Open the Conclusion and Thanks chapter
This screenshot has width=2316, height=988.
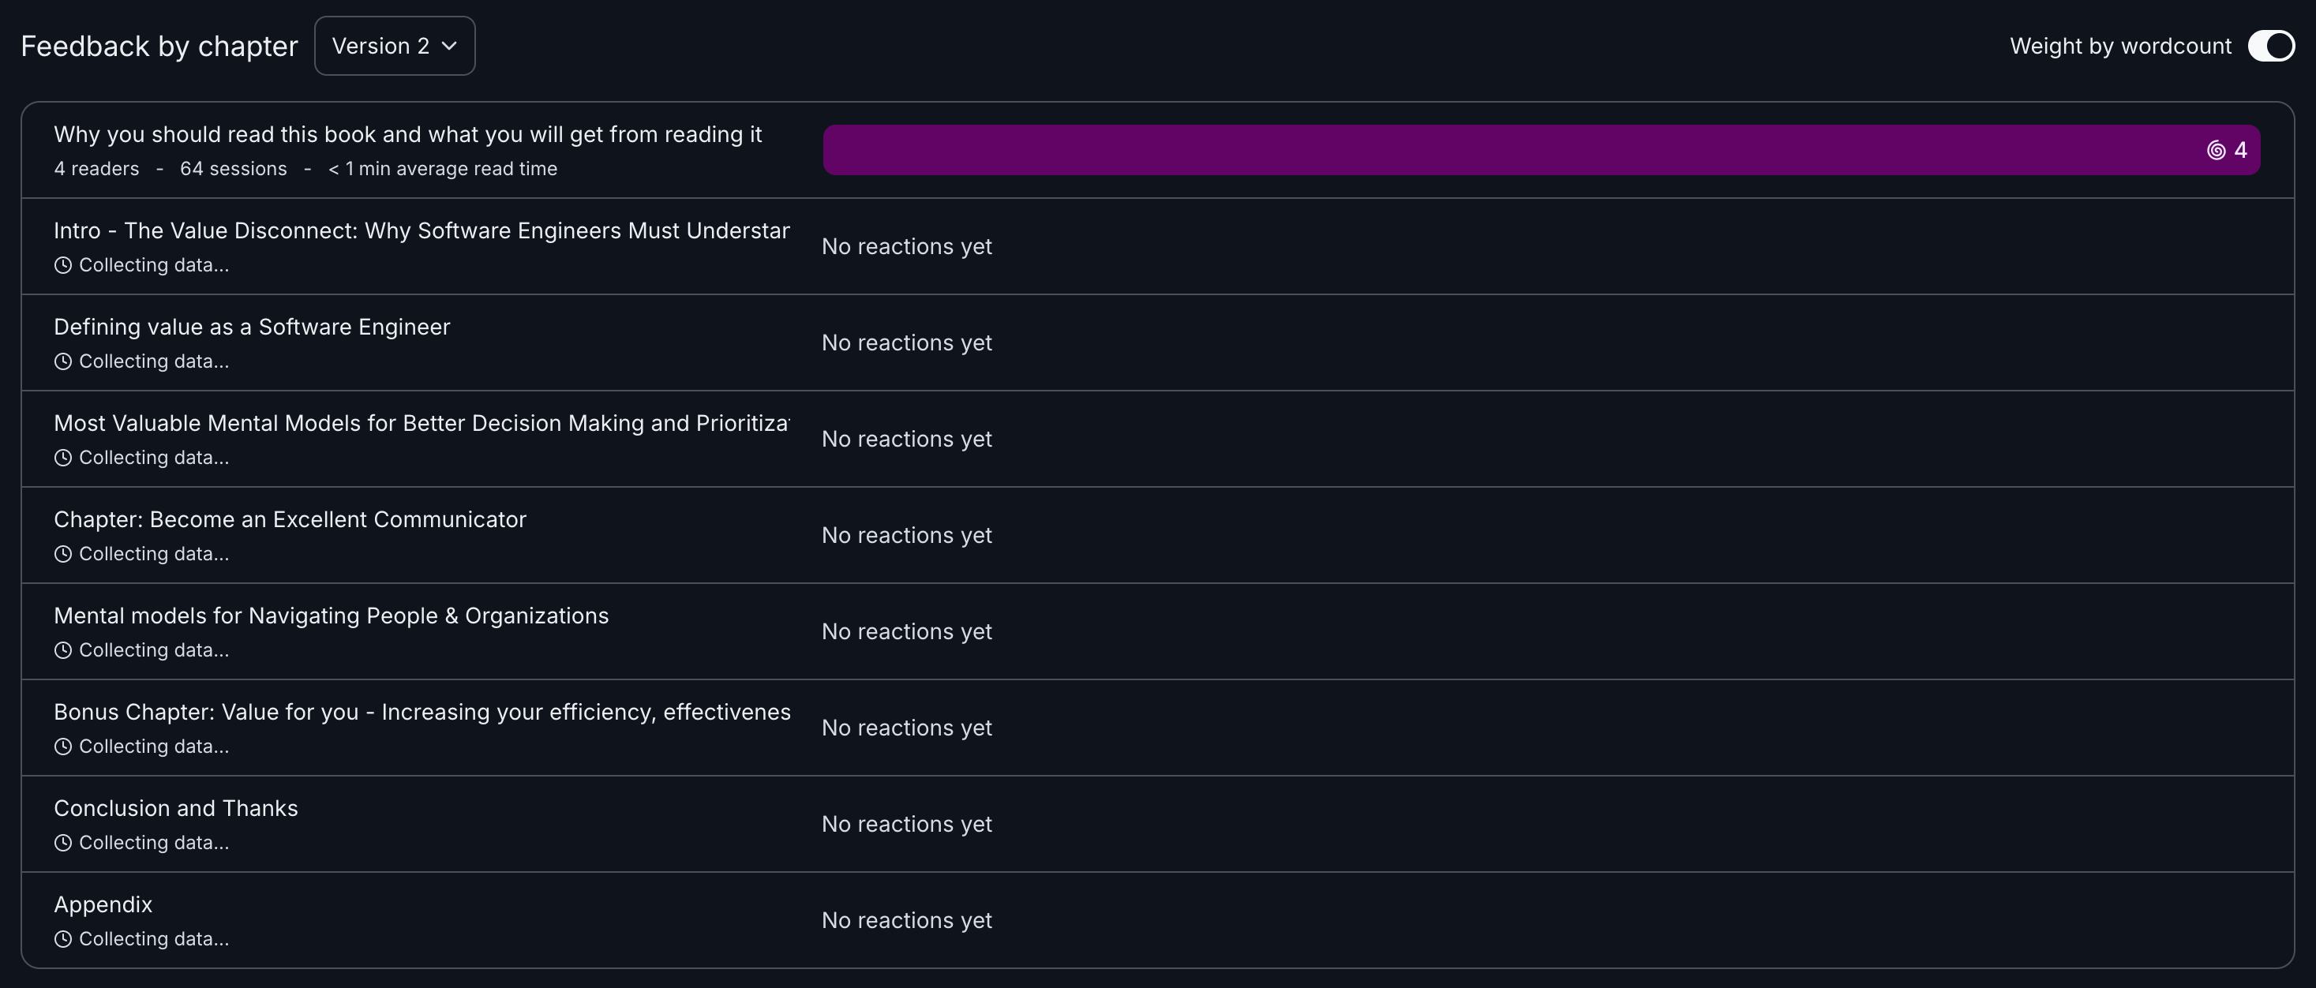[x=176, y=808]
